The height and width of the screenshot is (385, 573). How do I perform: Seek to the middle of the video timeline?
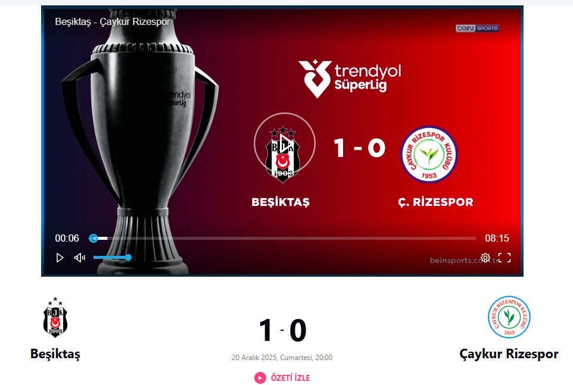coord(282,238)
